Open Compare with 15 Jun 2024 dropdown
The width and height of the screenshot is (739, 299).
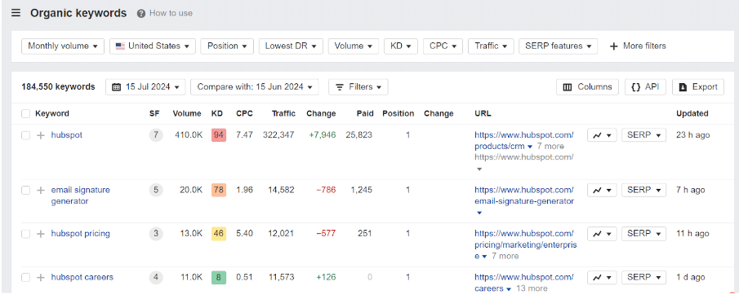click(255, 87)
